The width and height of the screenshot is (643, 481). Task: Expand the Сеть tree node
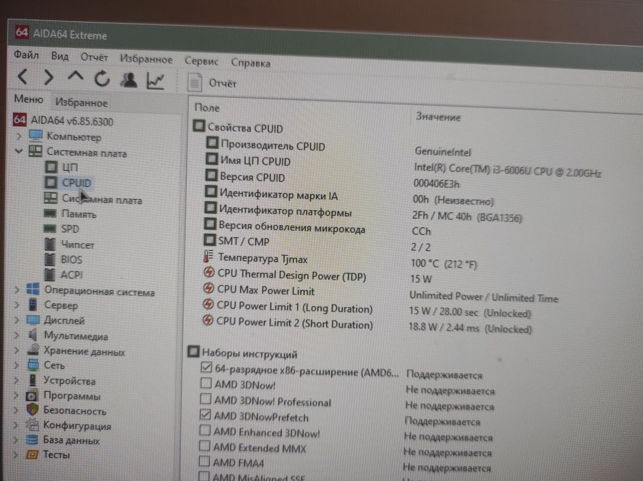point(17,365)
